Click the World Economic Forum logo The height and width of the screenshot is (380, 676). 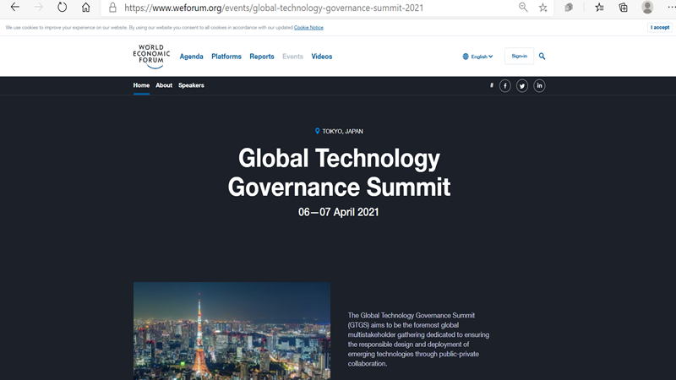point(151,57)
